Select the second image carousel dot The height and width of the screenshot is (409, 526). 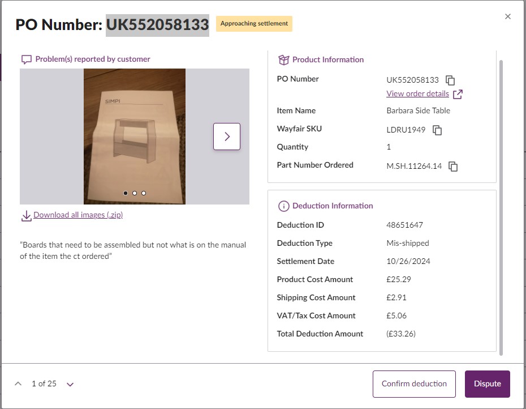click(x=135, y=193)
